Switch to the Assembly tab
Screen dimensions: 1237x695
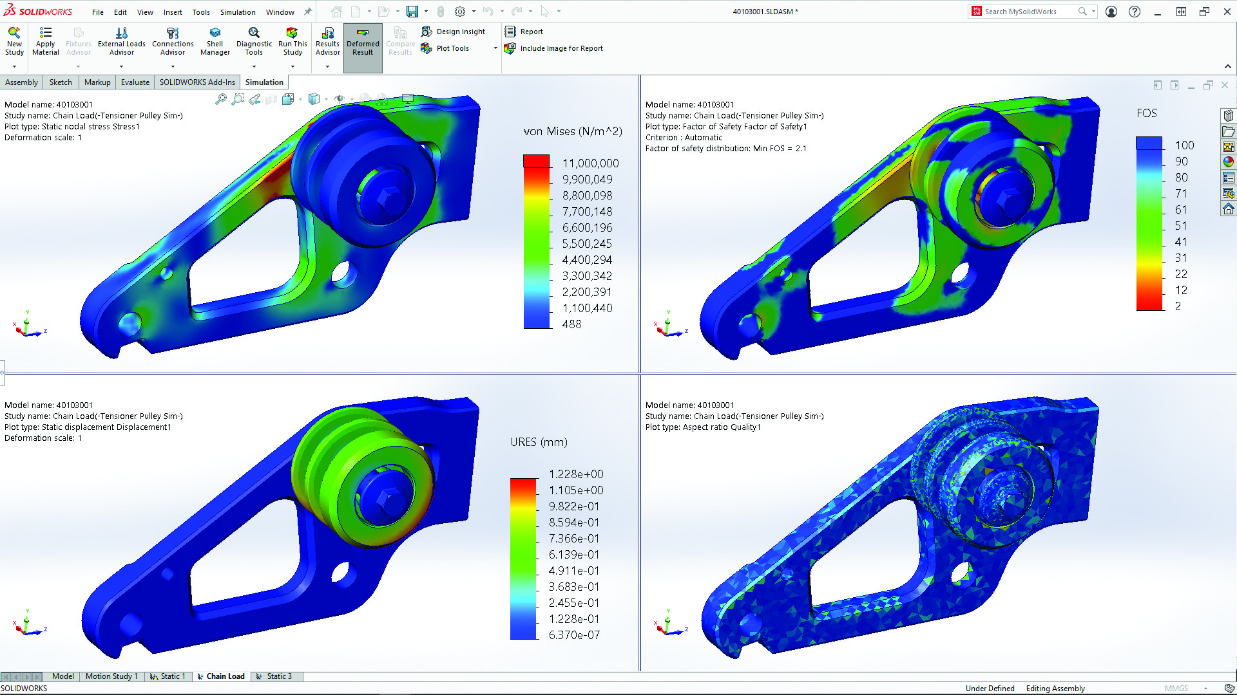click(21, 82)
